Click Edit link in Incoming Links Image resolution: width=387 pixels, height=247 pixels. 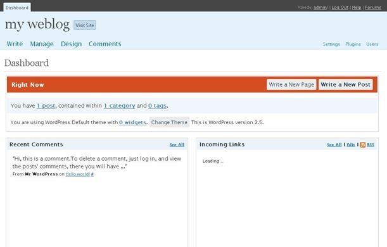pyautogui.click(x=351, y=144)
